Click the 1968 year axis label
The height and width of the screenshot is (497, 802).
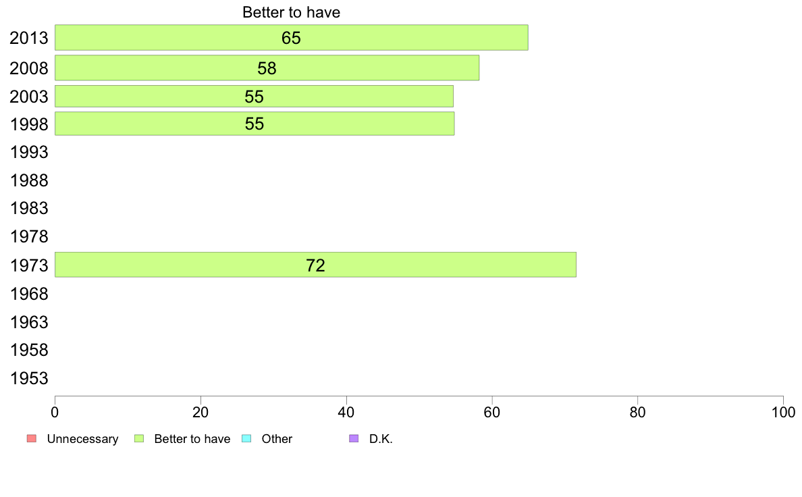(29, 294)
